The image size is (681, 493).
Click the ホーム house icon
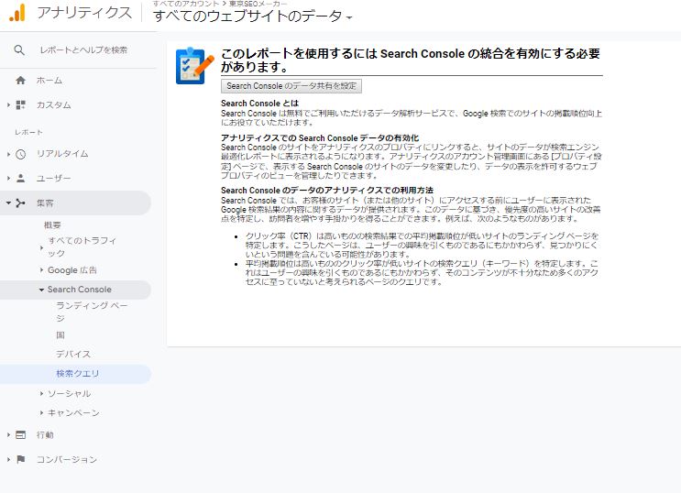coord(20,81)
